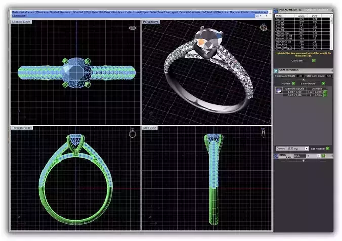The height and width of the screenshot is (241, 342).
Task: Click the ring orientation icon in the Perspective viewport
Action: [x=263, y=27]
